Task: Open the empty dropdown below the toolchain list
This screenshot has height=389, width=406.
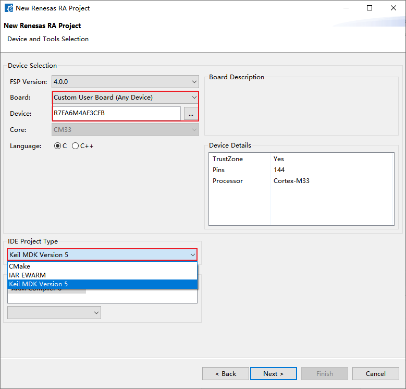Action: [x=54, y=312]
